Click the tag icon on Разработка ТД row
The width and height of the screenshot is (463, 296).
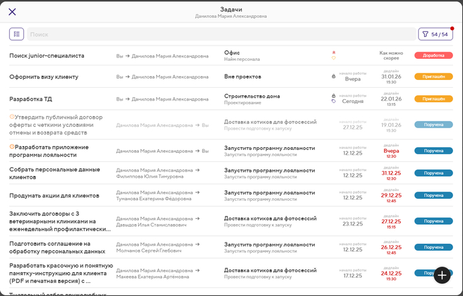point(333,102)
